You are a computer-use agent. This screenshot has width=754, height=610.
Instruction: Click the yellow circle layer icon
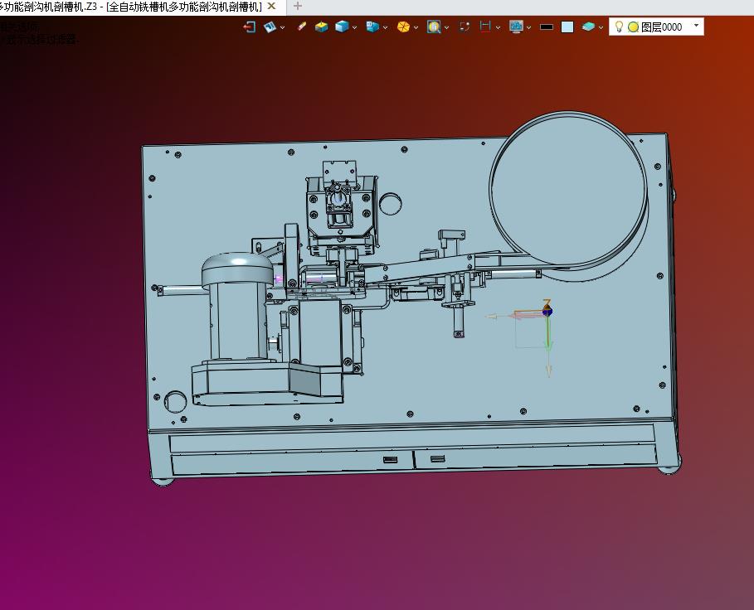click(633, 27)
